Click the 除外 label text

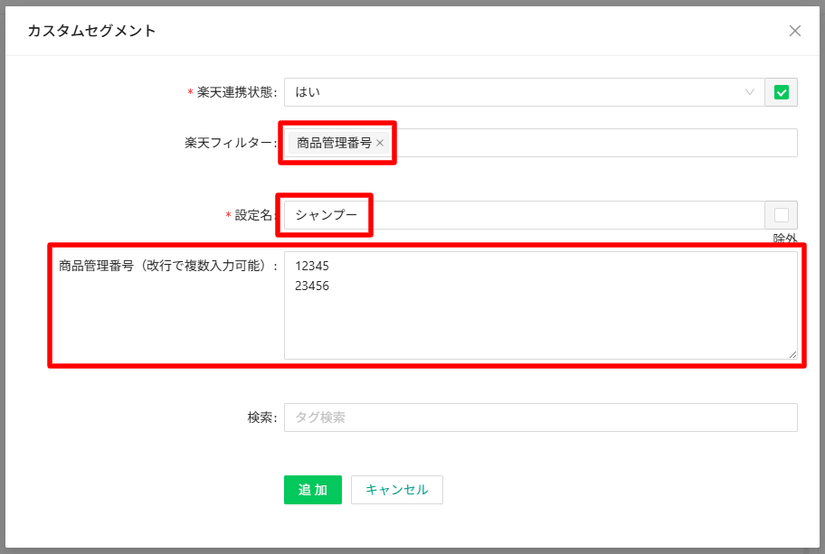click(784, 239)
